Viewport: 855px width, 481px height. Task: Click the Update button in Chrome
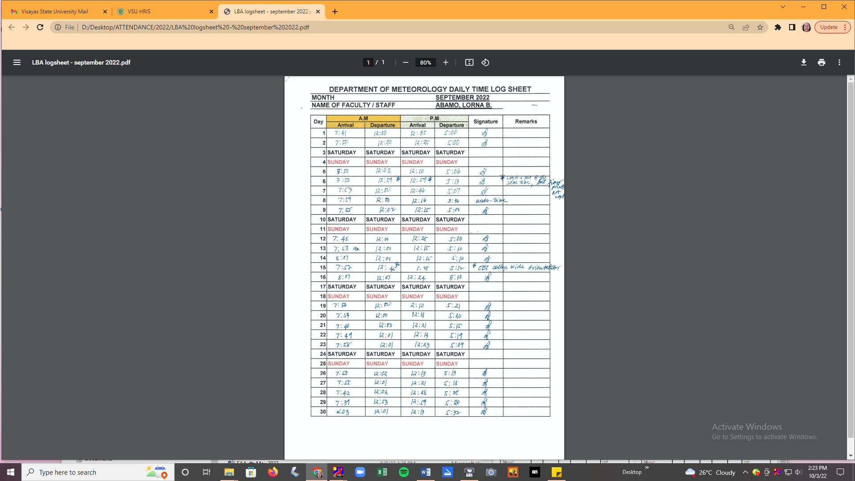[829, 27]
